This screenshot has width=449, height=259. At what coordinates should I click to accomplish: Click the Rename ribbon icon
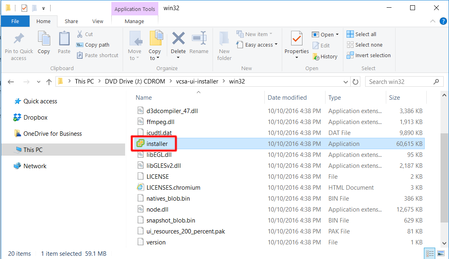199,39
